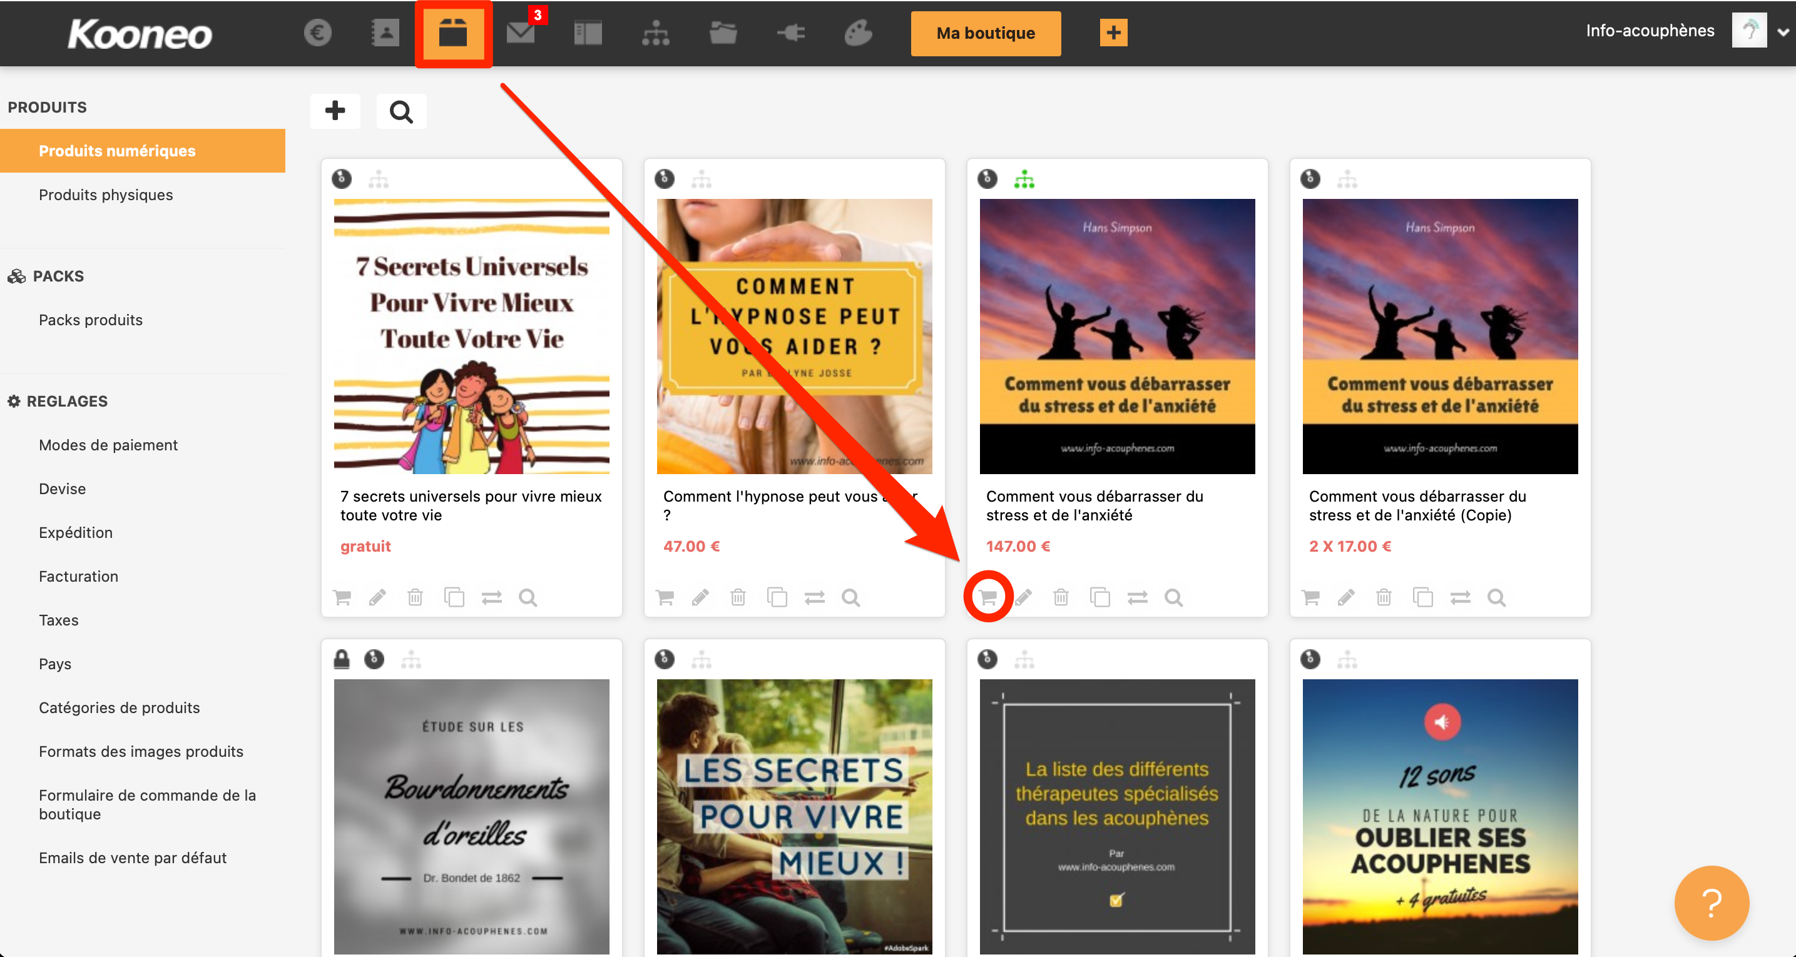This screenshot has width=1796, height=957.
Task: Toggle the affiliation icon on the (Copie) product
Action: pos(1346,179)
